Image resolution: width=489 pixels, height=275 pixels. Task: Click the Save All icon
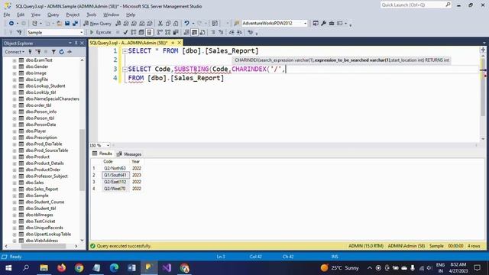(x=75, y=24)
